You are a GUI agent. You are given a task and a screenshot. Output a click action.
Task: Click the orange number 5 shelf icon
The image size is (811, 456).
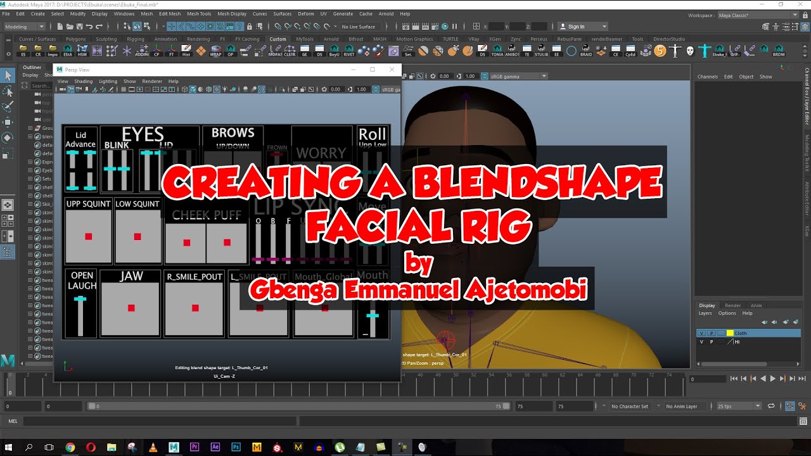click(x=660, y=51)
